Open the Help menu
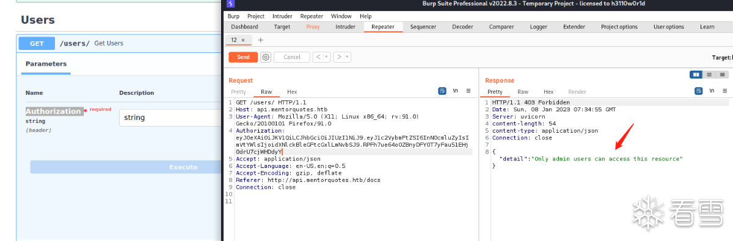The height and width of the screenshot is (241, 733). click(366, 16)
